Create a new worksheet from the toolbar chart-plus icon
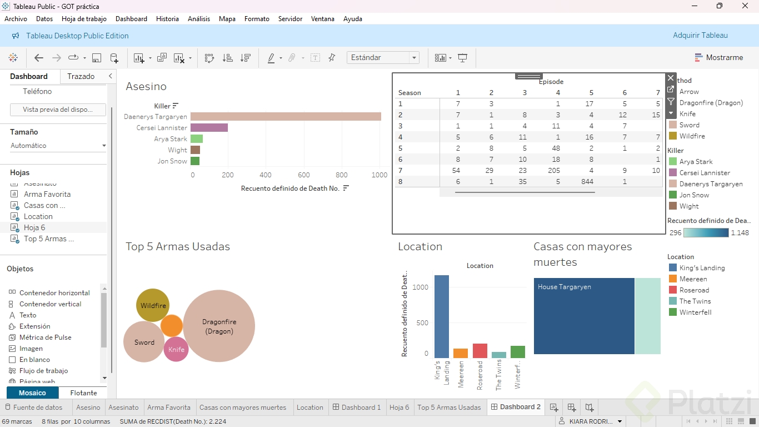The height and width of the screenshot is (427, 759). 139,58
